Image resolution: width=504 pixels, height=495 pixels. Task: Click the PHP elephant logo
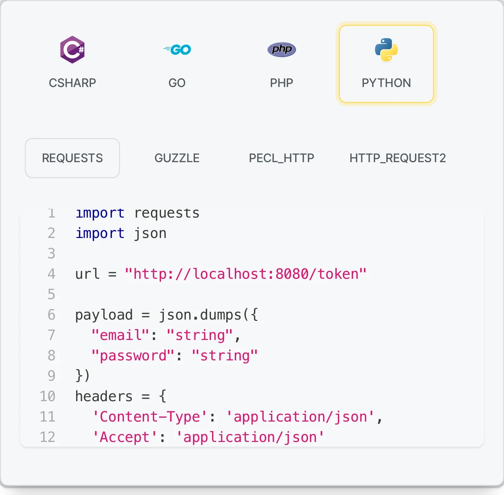pyautogui.click(x=281, y=49)
